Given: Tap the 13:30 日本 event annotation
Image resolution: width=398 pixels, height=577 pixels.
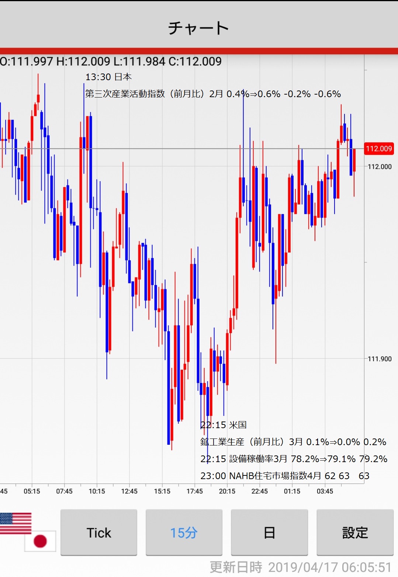Looking at the screenshot, I should 108,77.
